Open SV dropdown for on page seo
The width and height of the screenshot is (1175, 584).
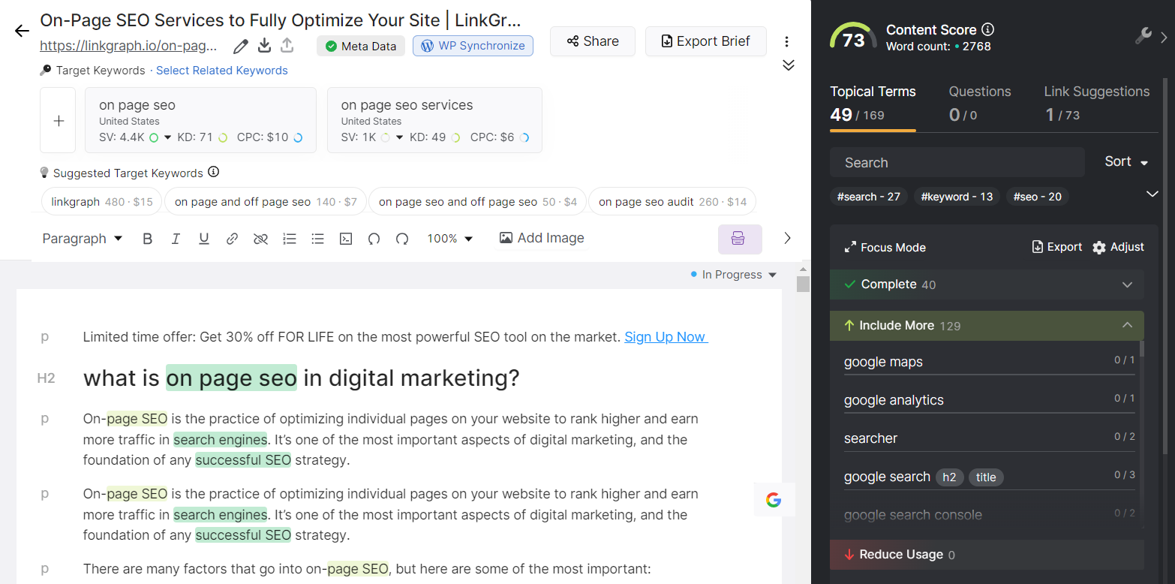tap(167, 137)
